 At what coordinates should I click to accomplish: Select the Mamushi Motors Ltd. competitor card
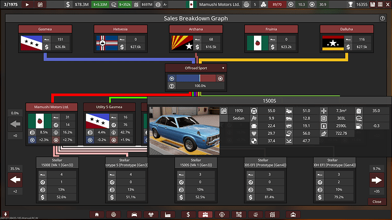tap(52, 124)
